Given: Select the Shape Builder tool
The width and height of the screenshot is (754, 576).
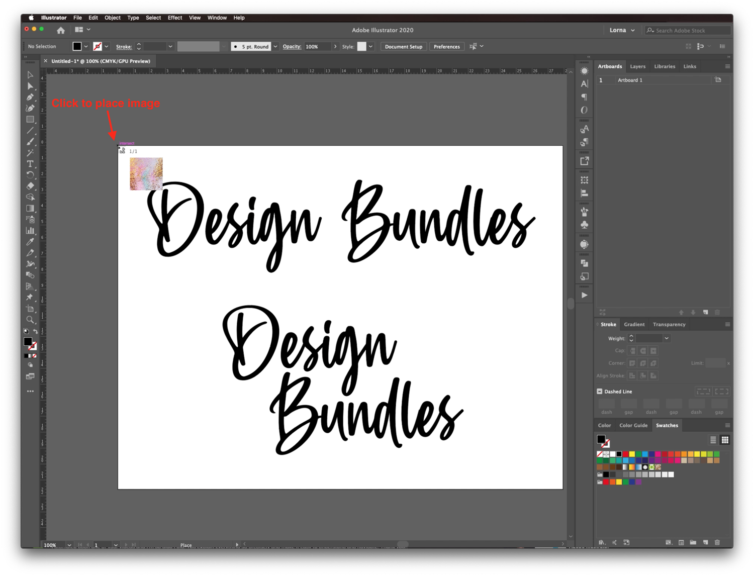Looking at the screenshot, I should pos(30,197).
